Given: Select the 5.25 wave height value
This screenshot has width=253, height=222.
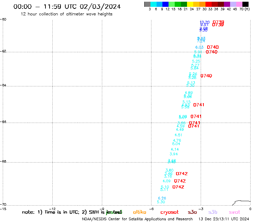Looking at the screenshot, I should click(196, 61).
